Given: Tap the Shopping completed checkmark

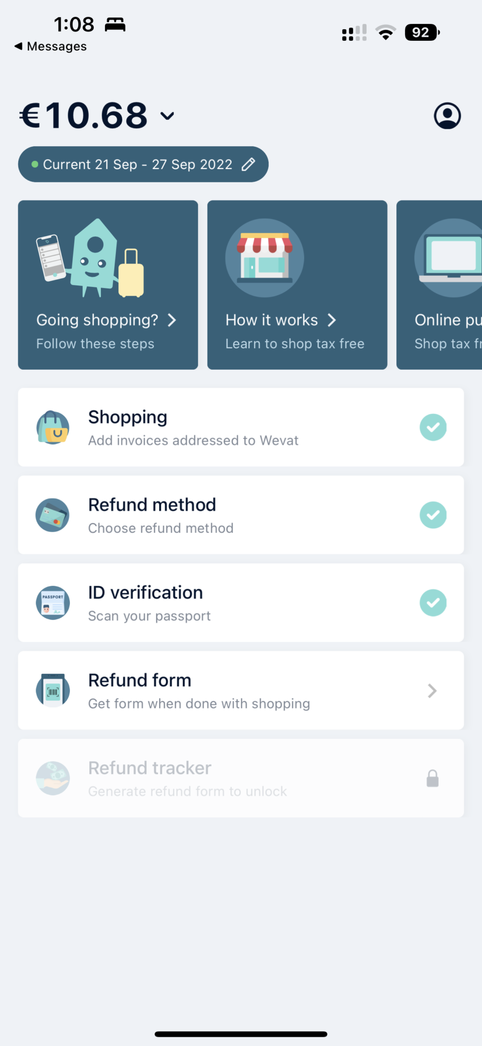Looking at the screenshot, I should click(x=433, y=427).
